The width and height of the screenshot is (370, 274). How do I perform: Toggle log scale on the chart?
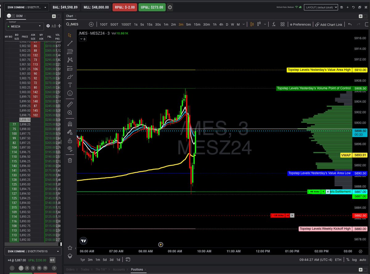(x=355, y=259)
